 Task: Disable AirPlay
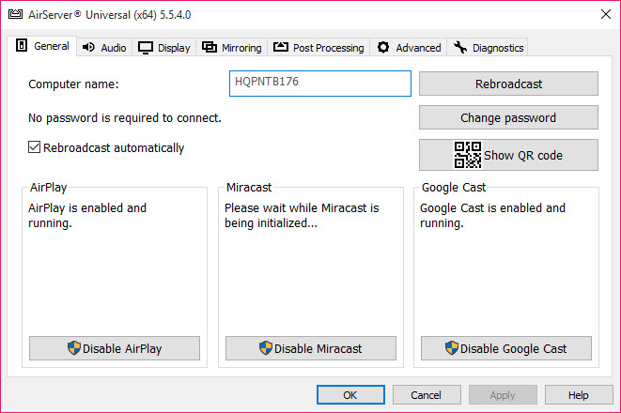point(115,348)
